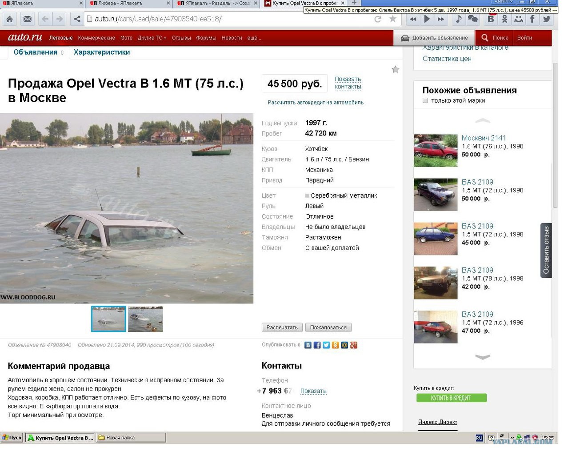This screenshot has width=564, height=455.
Task: Click Показать контакты link near price
Action: click(348, 83)
